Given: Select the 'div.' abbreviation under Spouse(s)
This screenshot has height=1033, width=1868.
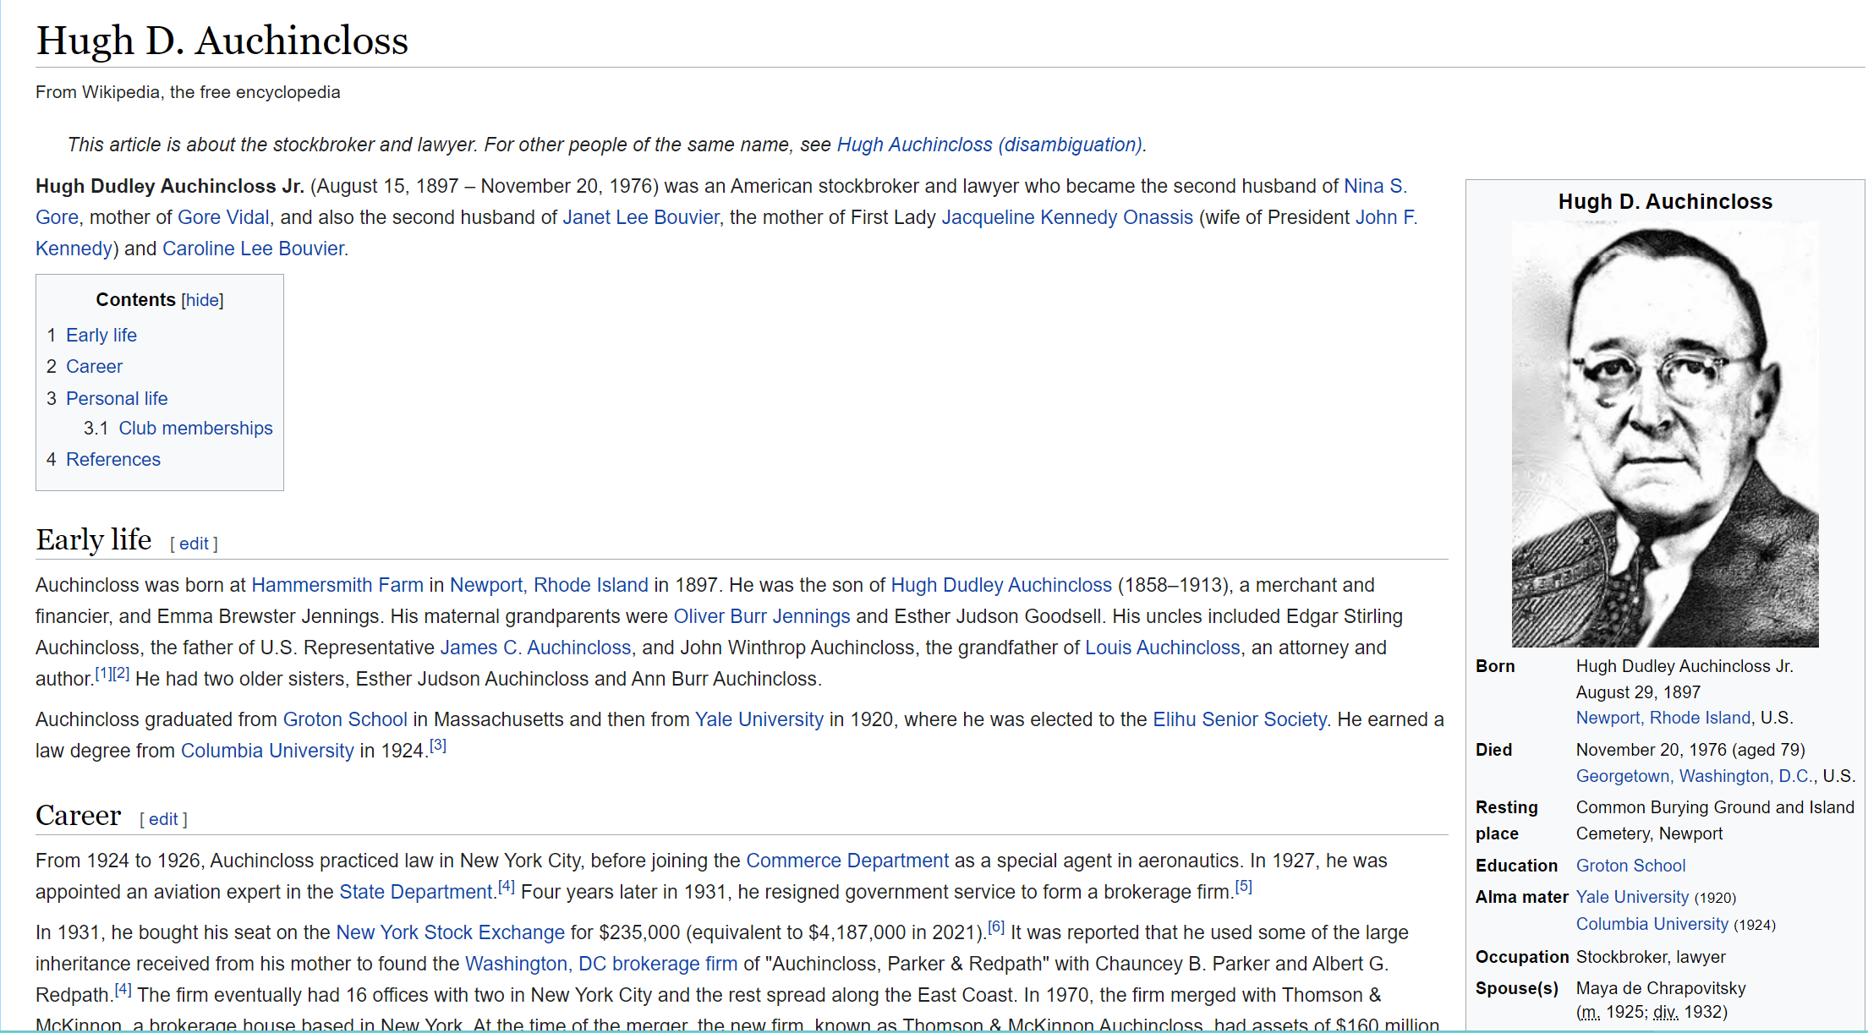Looking at the screenshot, I should point(1666,1012).
